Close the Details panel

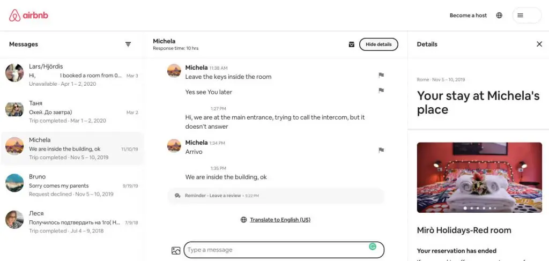tap(539, 44)
